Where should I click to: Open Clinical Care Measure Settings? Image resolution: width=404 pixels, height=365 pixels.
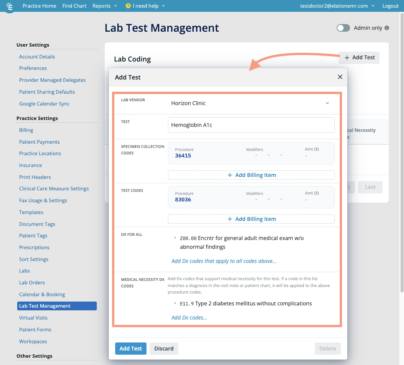pos(54,189)
